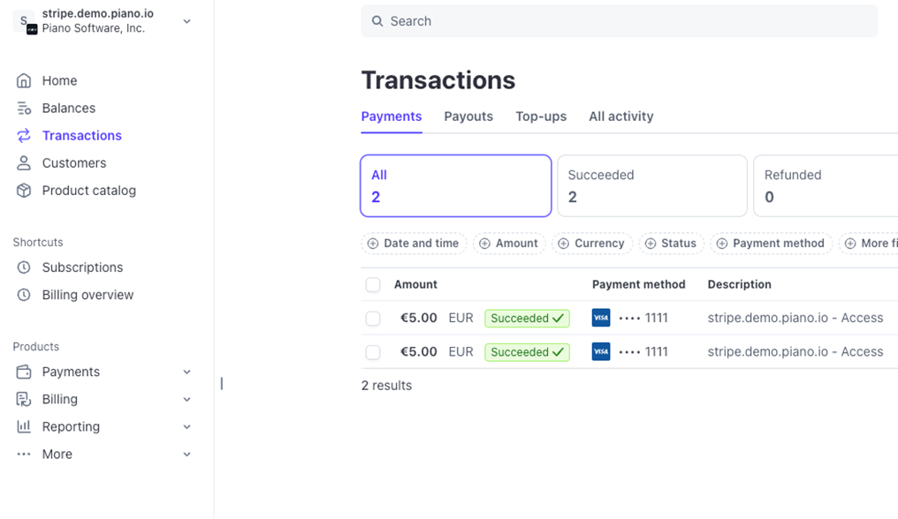Click the Balances icon in sidebar
Viewport: 898px width, 519px height.
pyautogui.click(x=24, y=109)
